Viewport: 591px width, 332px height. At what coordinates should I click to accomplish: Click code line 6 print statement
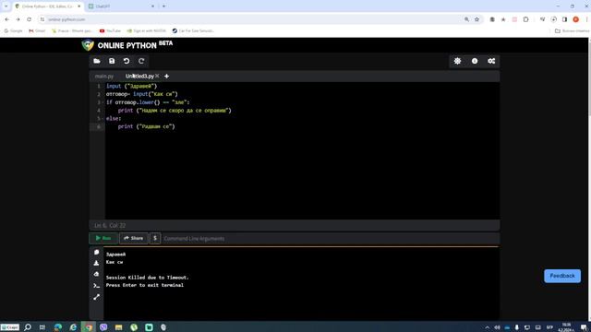pyautogui.click(x=146, y=126)
